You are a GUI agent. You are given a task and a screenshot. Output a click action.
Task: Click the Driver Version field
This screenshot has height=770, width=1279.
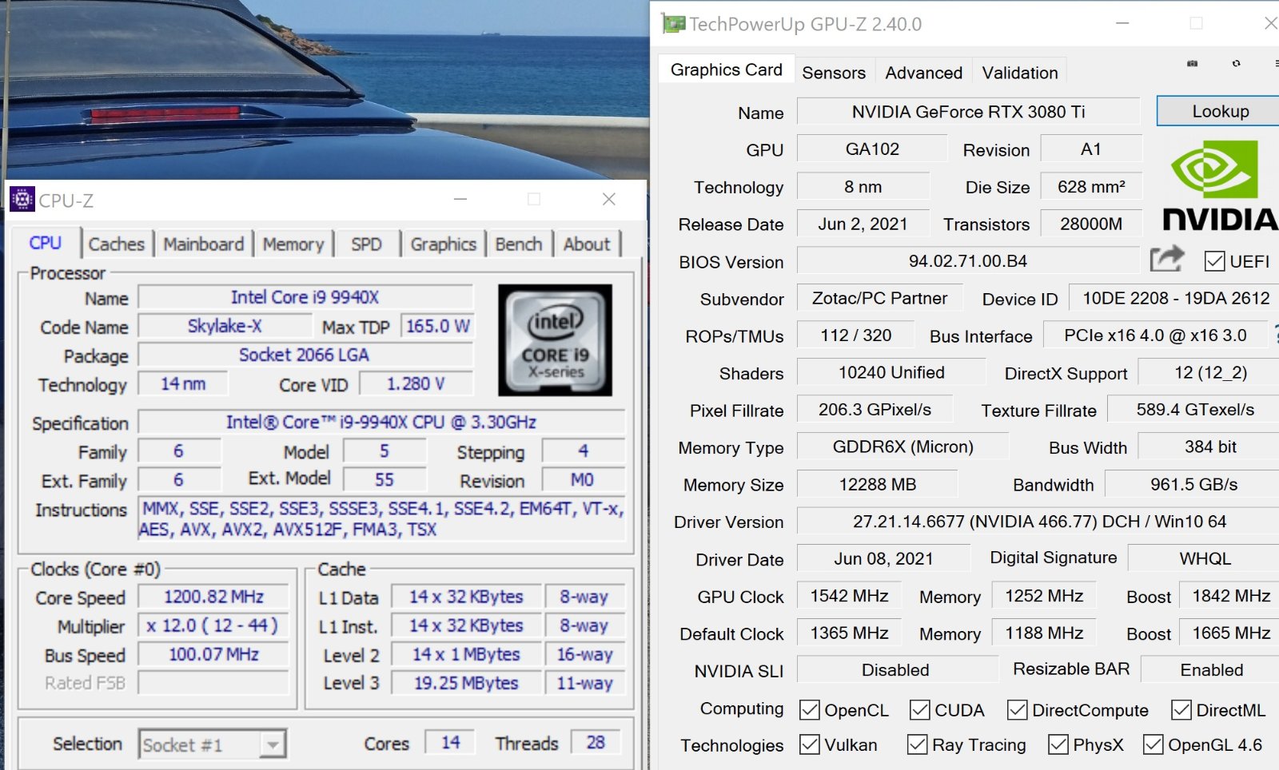pos(1039,522)
